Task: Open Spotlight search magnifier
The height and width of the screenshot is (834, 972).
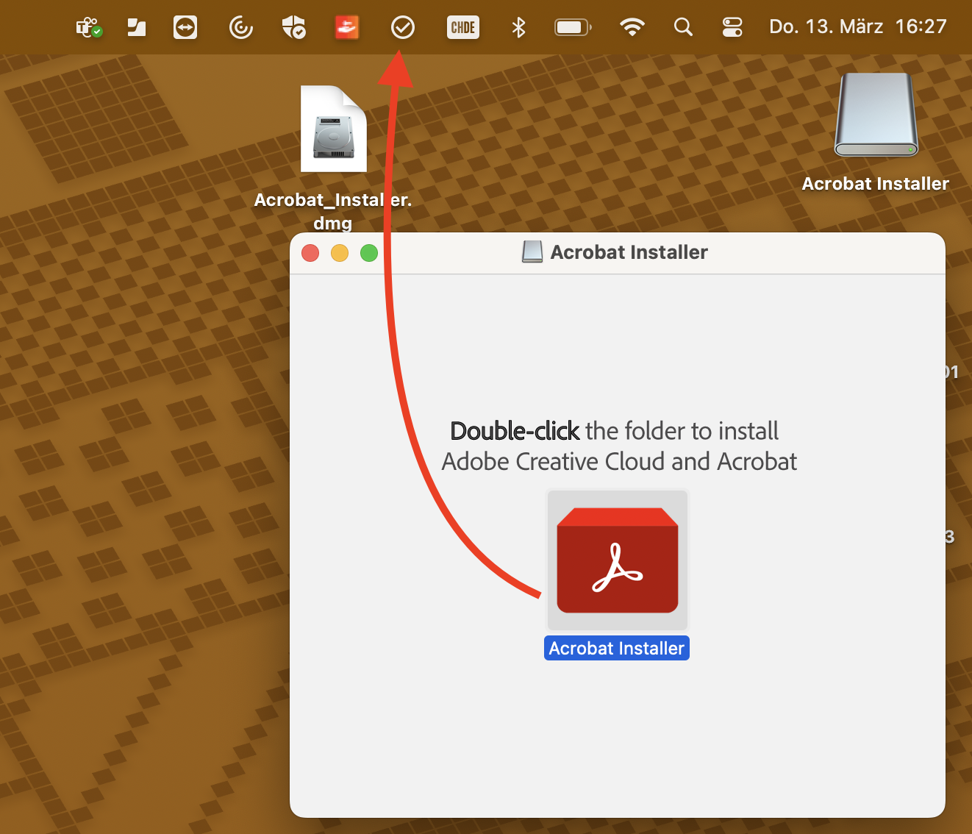Action: [683, 28]
